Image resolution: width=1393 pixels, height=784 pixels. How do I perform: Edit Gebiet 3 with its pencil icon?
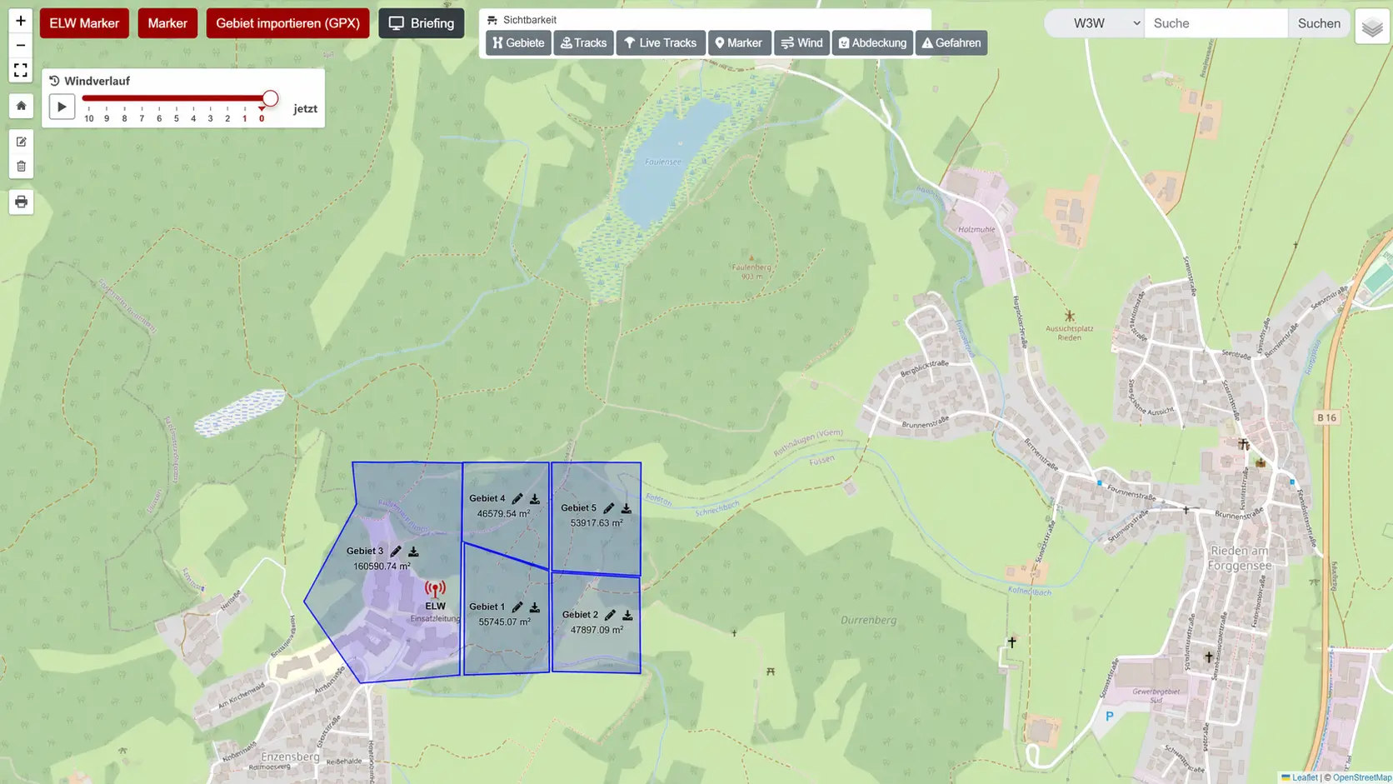click(x=395, y=551)
